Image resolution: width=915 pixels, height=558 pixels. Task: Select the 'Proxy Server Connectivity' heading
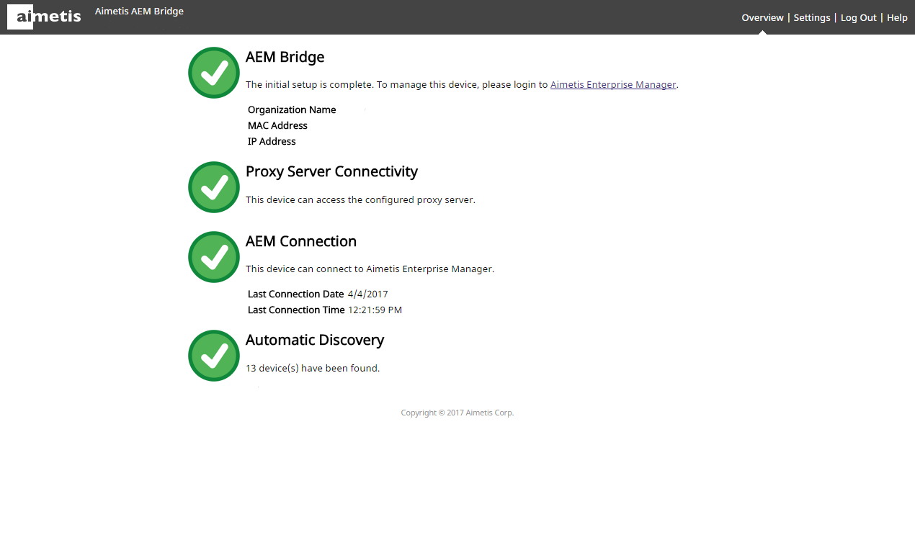pyautogui.click(x=331, y=171)
